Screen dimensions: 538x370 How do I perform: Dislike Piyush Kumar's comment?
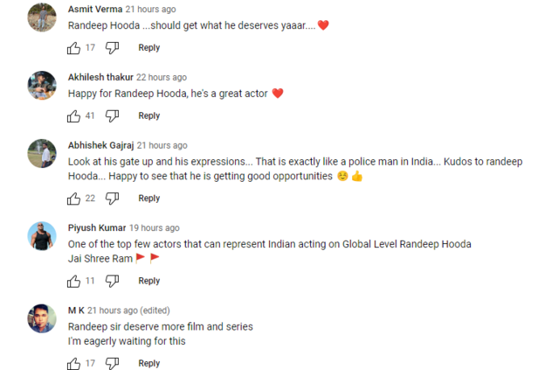[112, 281]
